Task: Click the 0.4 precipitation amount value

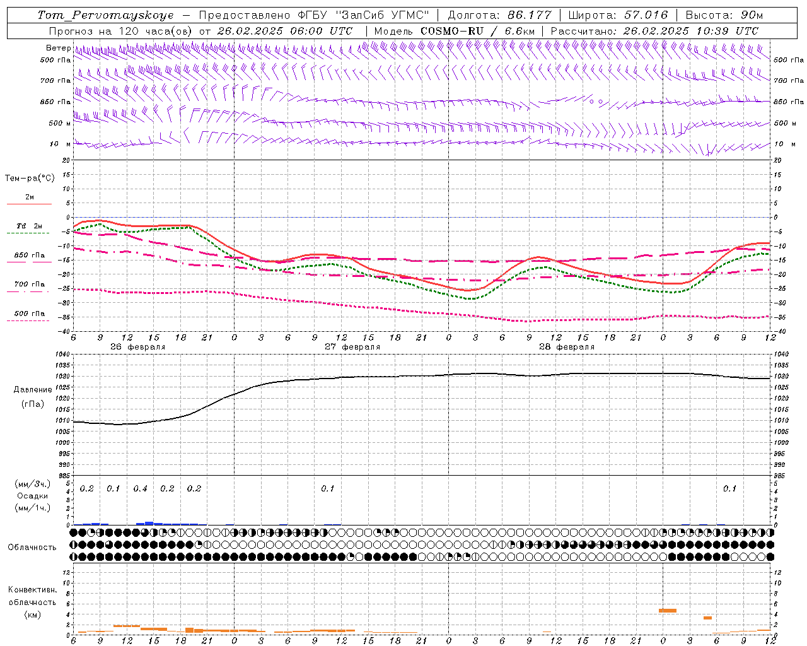Action: [140, 489]
